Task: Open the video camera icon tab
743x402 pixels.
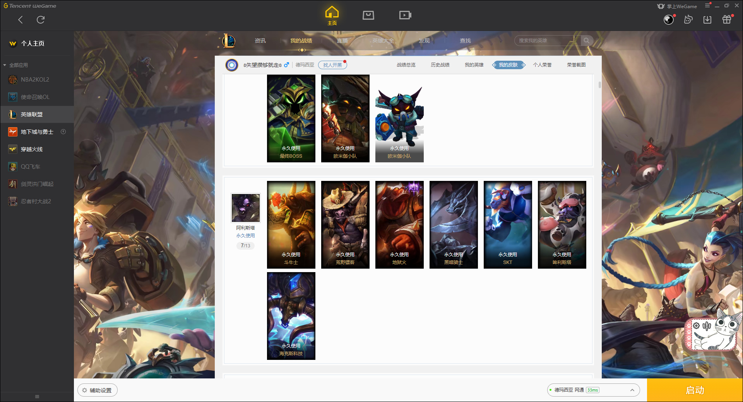Action: [405, 15]
